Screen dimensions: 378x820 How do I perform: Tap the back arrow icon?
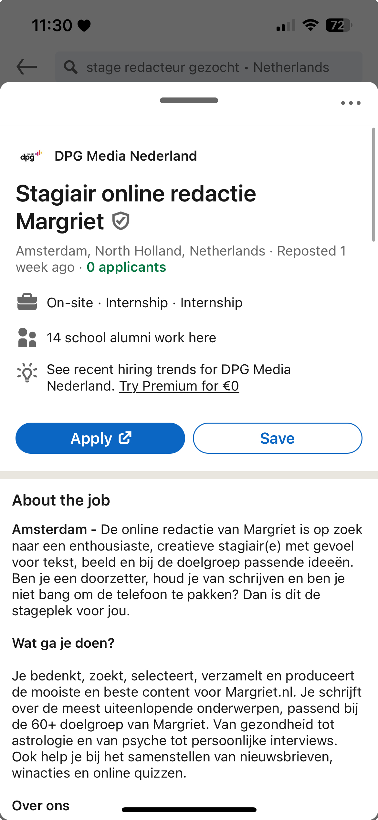26,67
